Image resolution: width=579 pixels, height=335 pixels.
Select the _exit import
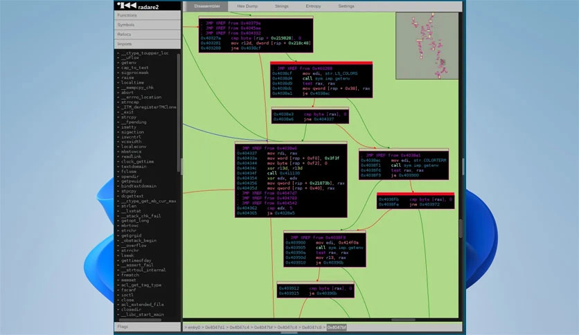click(x=127, y=112)
